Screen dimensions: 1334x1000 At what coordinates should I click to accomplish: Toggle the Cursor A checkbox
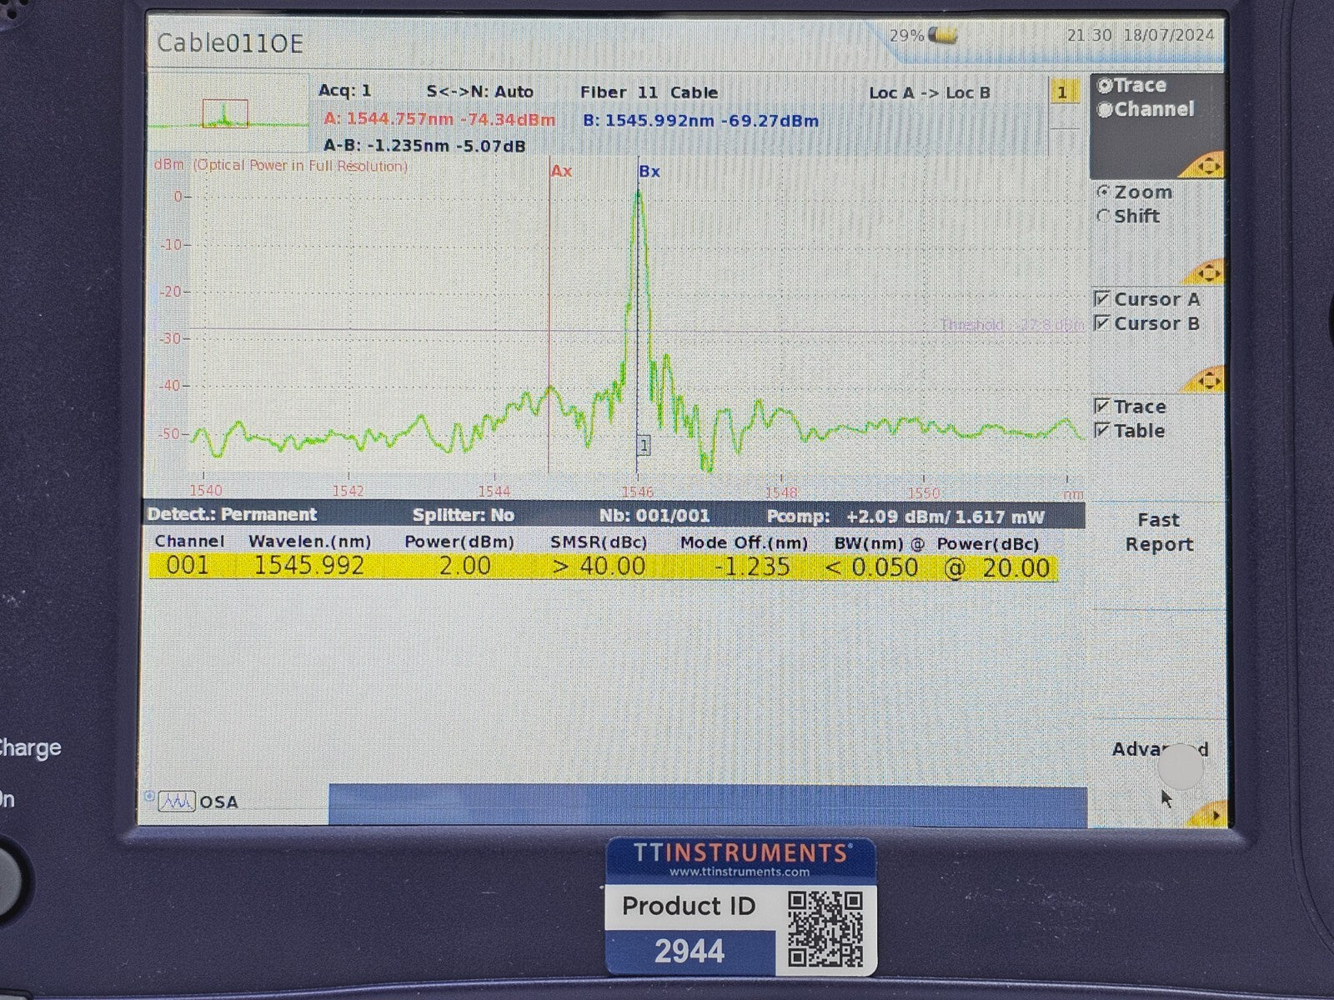point(1102,299)
